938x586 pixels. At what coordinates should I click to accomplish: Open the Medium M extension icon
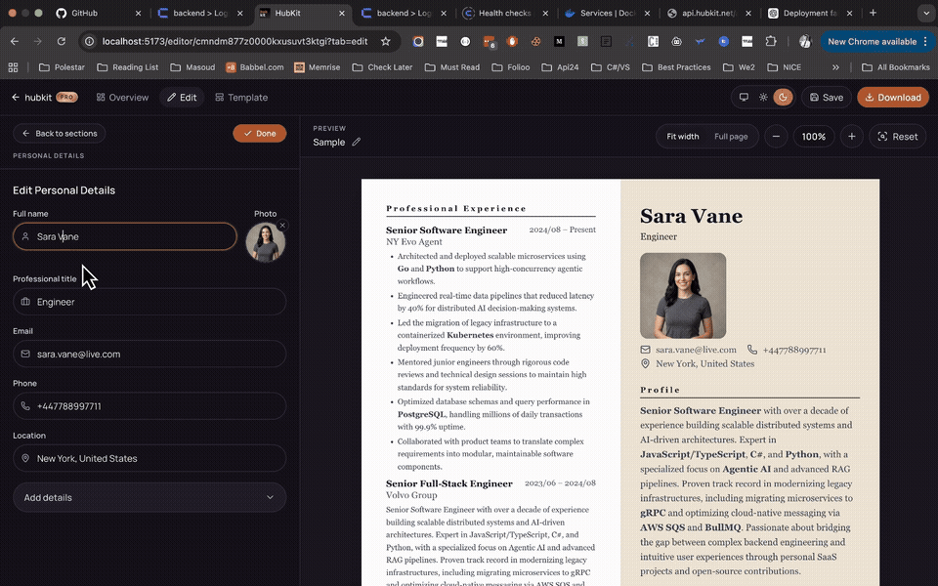(559, 41)
